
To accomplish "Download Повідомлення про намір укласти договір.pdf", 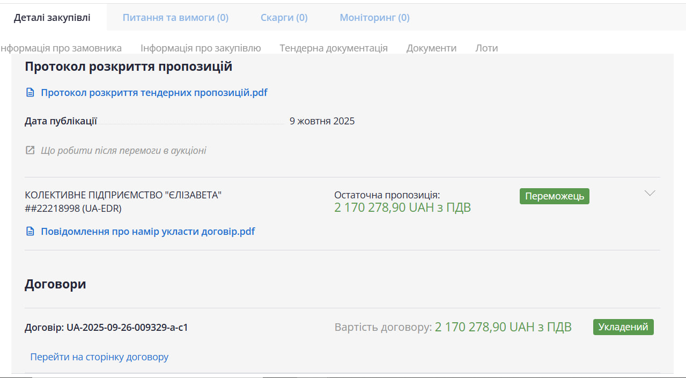I will click(147, 232).
